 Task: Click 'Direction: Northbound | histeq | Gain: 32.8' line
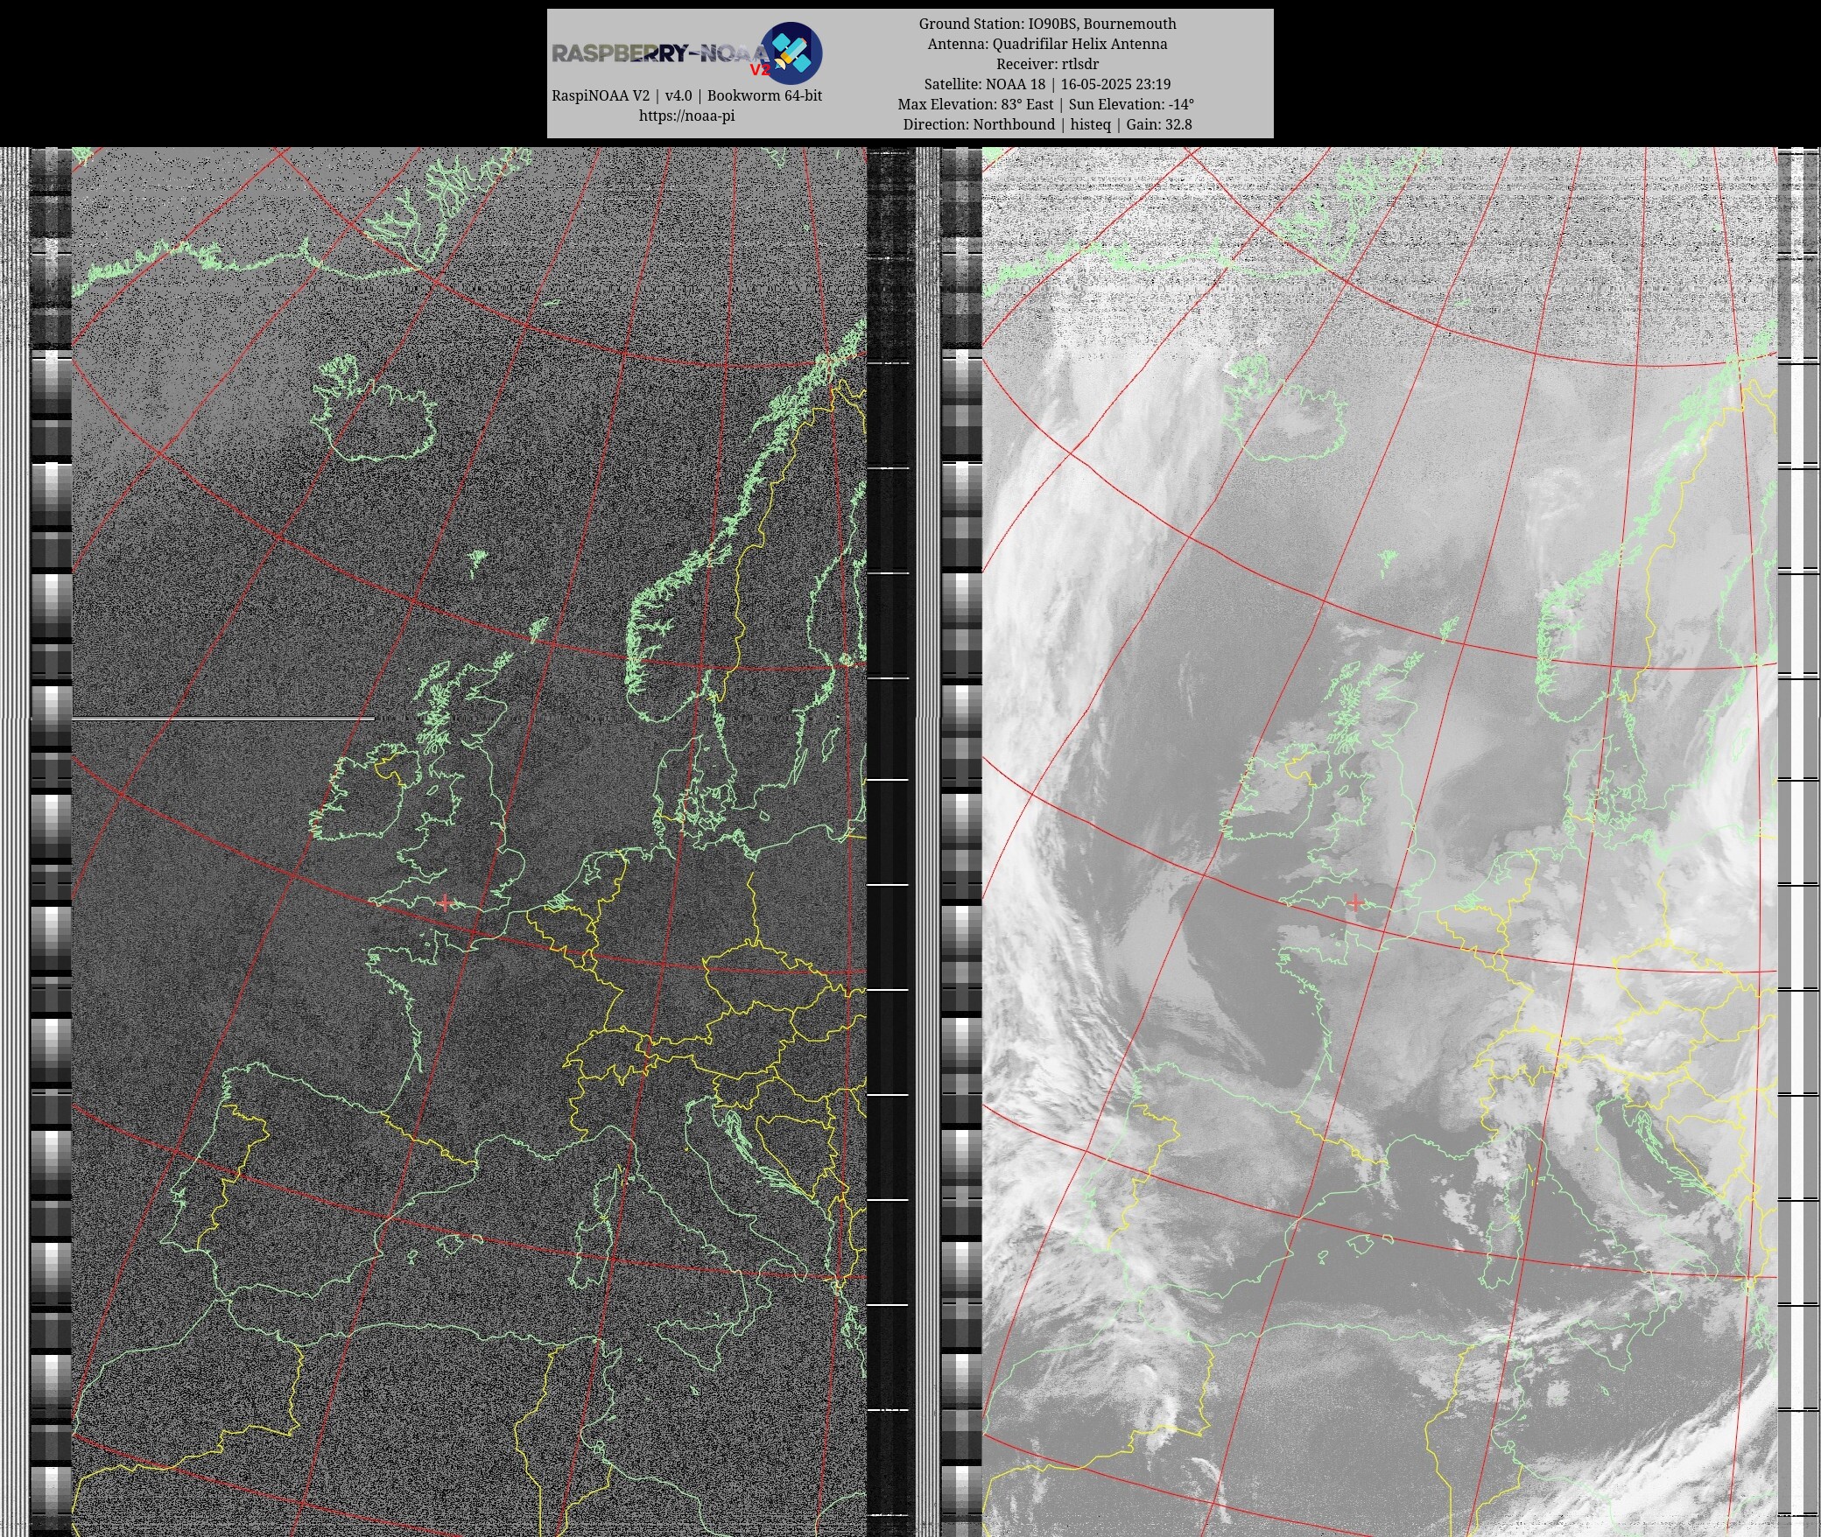(1047, 124)
